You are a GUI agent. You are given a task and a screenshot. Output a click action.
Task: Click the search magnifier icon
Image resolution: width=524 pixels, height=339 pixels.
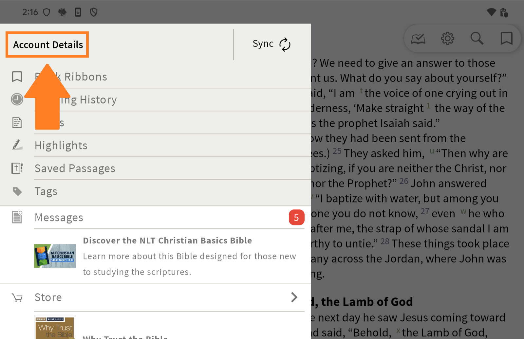(x=477, y=39)
